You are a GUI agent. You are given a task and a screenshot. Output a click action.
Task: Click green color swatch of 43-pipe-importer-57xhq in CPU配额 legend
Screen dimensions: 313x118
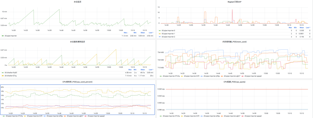coord(160,116)
